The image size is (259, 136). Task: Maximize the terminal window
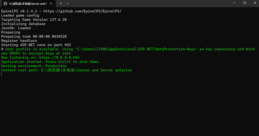coord(245,3)
